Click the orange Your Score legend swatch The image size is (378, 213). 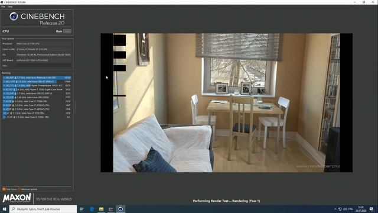(x=4, y=189)
